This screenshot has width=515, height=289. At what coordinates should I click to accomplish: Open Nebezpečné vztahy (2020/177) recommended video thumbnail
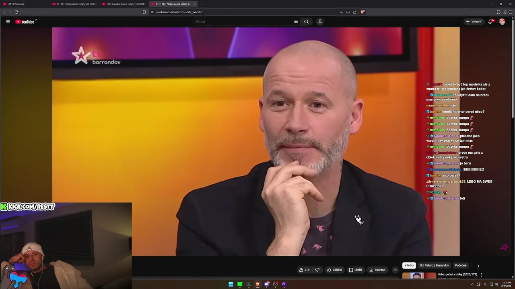point(419,275)
